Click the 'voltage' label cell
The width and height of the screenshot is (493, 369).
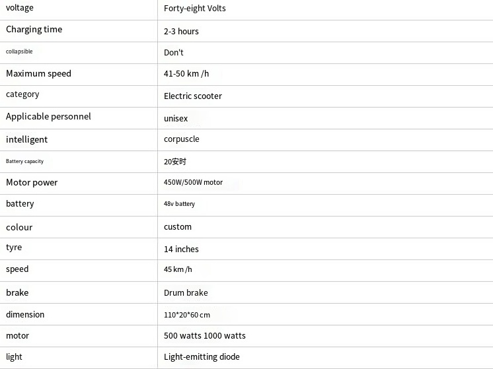[20, 8]
